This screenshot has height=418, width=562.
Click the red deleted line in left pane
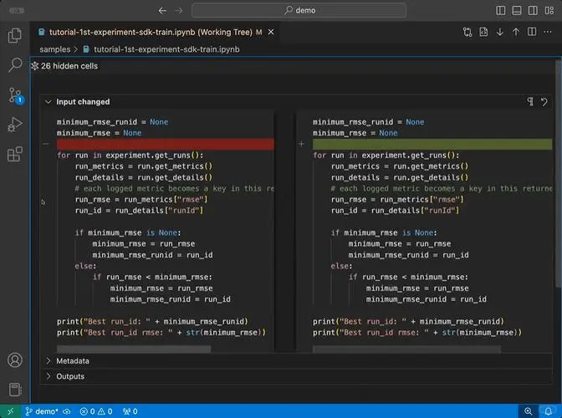coord(166,145)
